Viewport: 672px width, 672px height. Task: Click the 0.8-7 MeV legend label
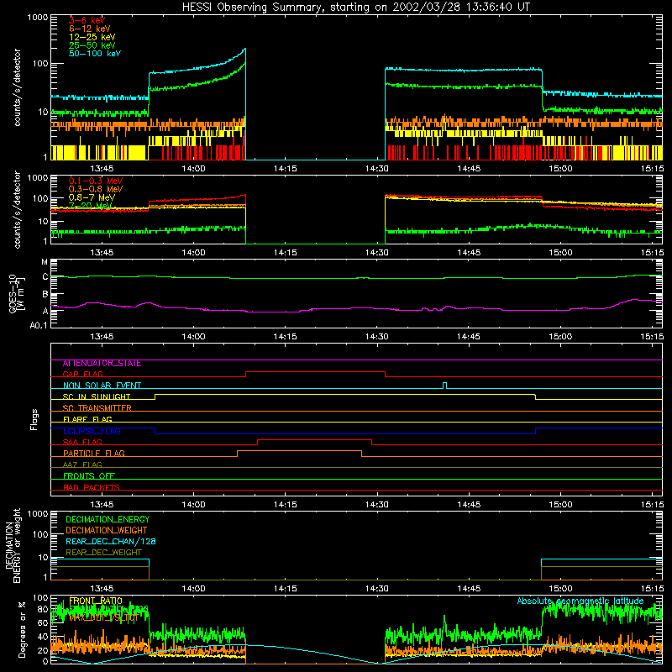click(x=92, y=197)
